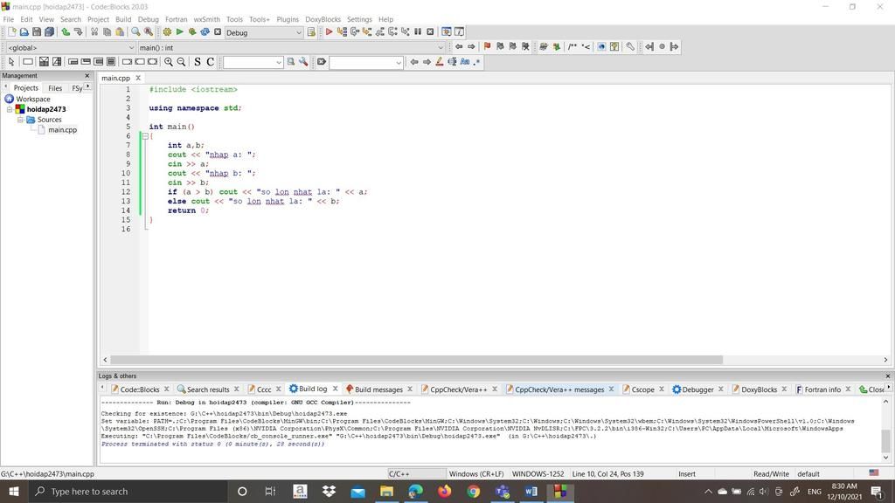The image size is (895, 503).
Task: Click the Toggle bookmark red flag icon
Action: 487,47
